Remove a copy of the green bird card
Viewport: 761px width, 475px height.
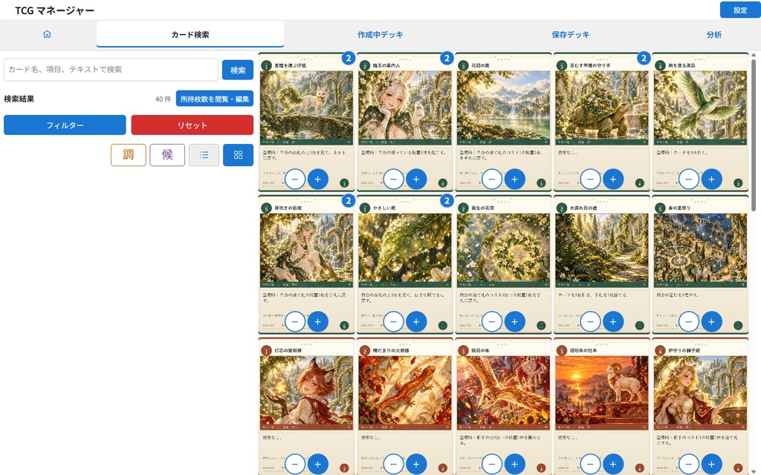689,180
